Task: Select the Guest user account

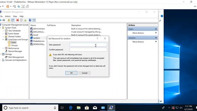Action: click(x=36, y=35)
